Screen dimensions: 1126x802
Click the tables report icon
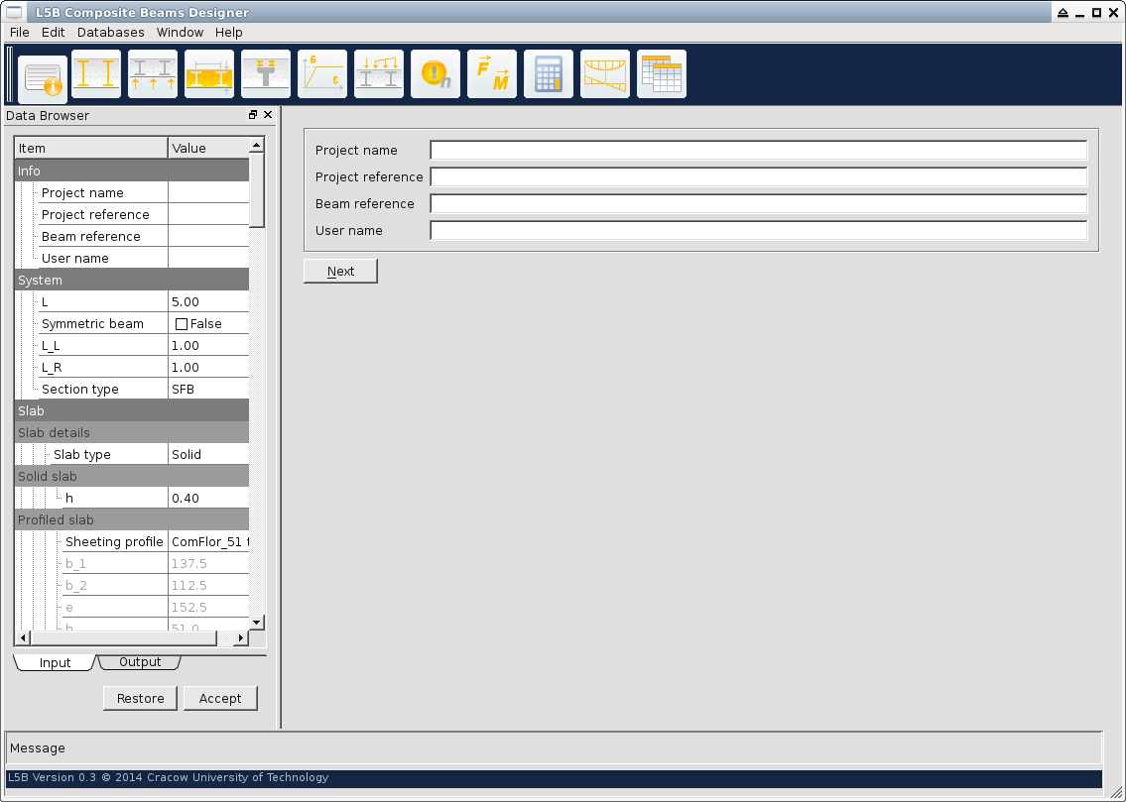coord(662,74)
